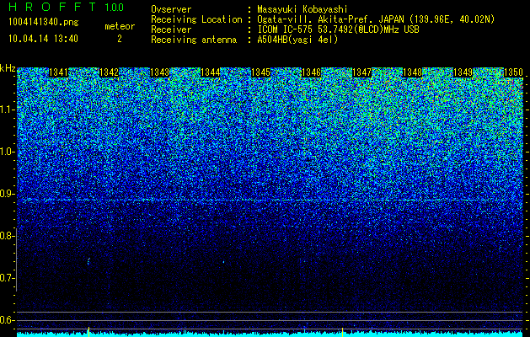Click the date stamp 10.04.14 13:40
This screenshot has height=337, width=530.
click(x=43, y=39)
